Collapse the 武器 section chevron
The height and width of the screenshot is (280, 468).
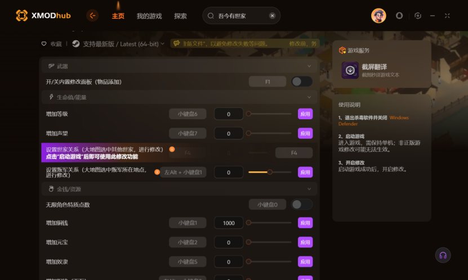[x=309, y=66]
